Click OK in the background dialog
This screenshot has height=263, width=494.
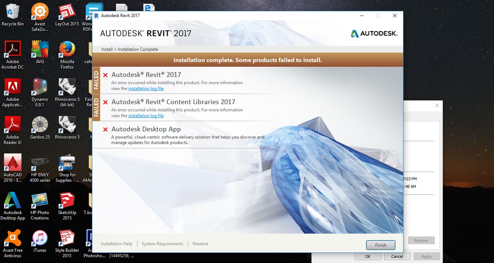pos(368,256)
